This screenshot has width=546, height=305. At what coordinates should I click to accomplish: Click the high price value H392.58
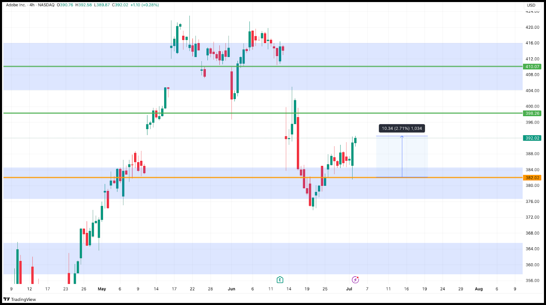[x=84, y=5]
